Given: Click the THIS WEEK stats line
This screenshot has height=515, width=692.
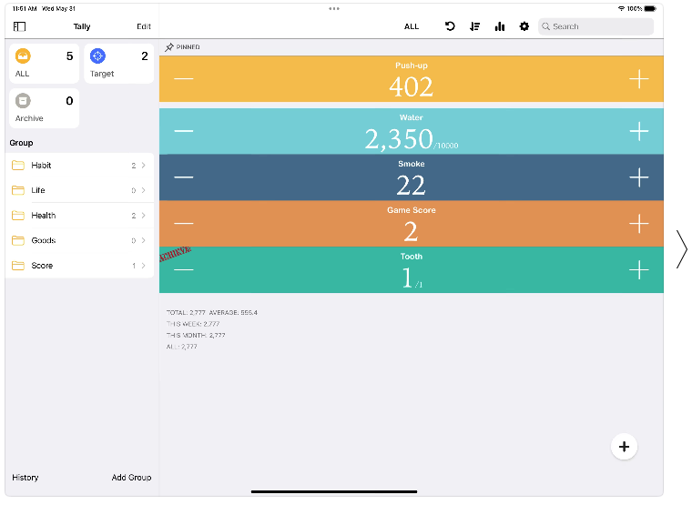Looking at the screenshot, I should 193,324.
